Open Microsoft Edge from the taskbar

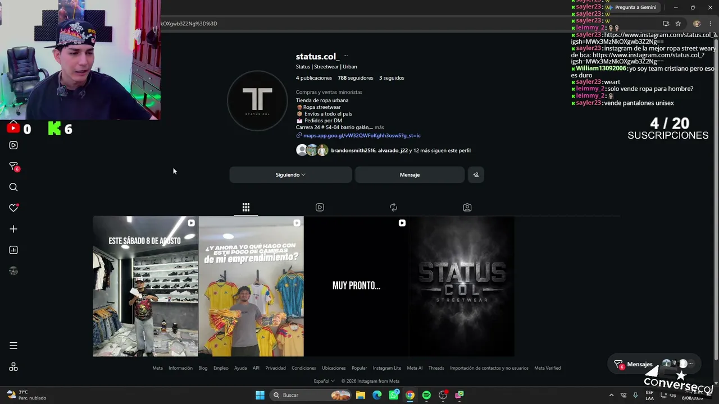tap(377, 395)
